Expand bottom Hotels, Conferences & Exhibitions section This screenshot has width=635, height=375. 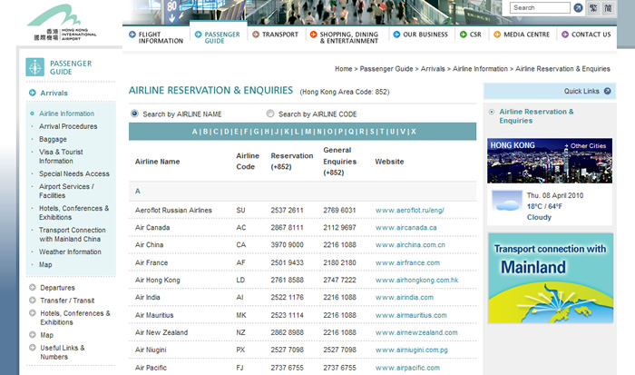pyautogui.click(x=75, y=318)
